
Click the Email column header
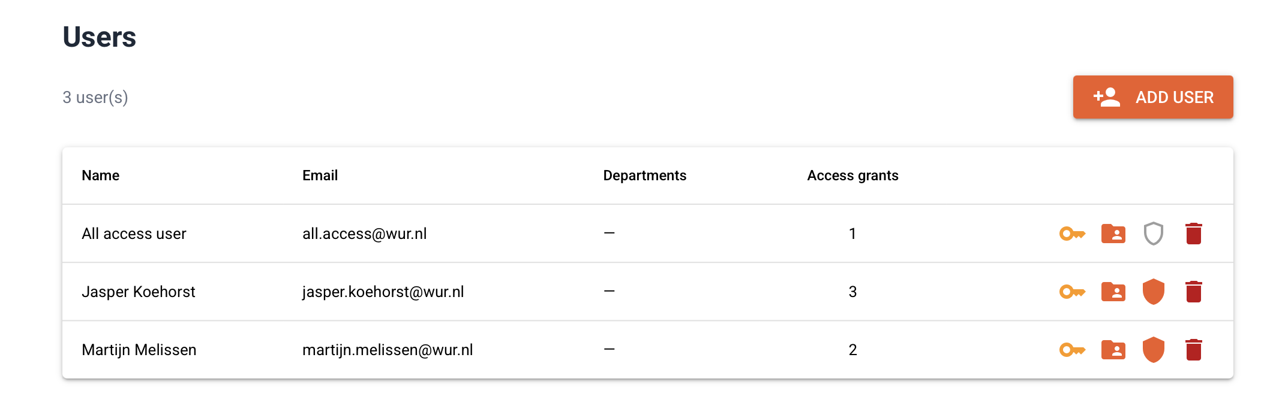pos(320,175)
